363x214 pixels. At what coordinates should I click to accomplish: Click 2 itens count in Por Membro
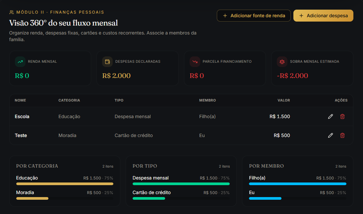point(341,166)
